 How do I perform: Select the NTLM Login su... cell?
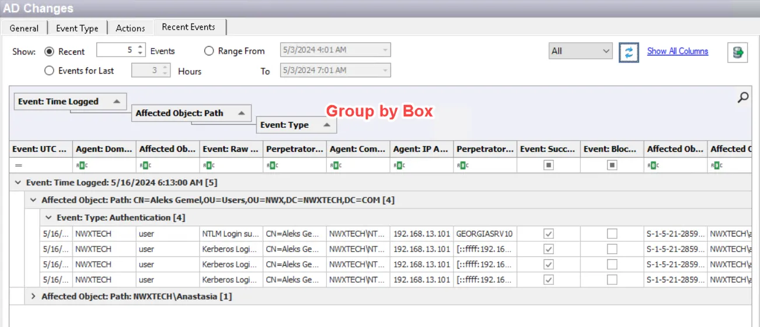pyautogui.click(x=231, y=234)
